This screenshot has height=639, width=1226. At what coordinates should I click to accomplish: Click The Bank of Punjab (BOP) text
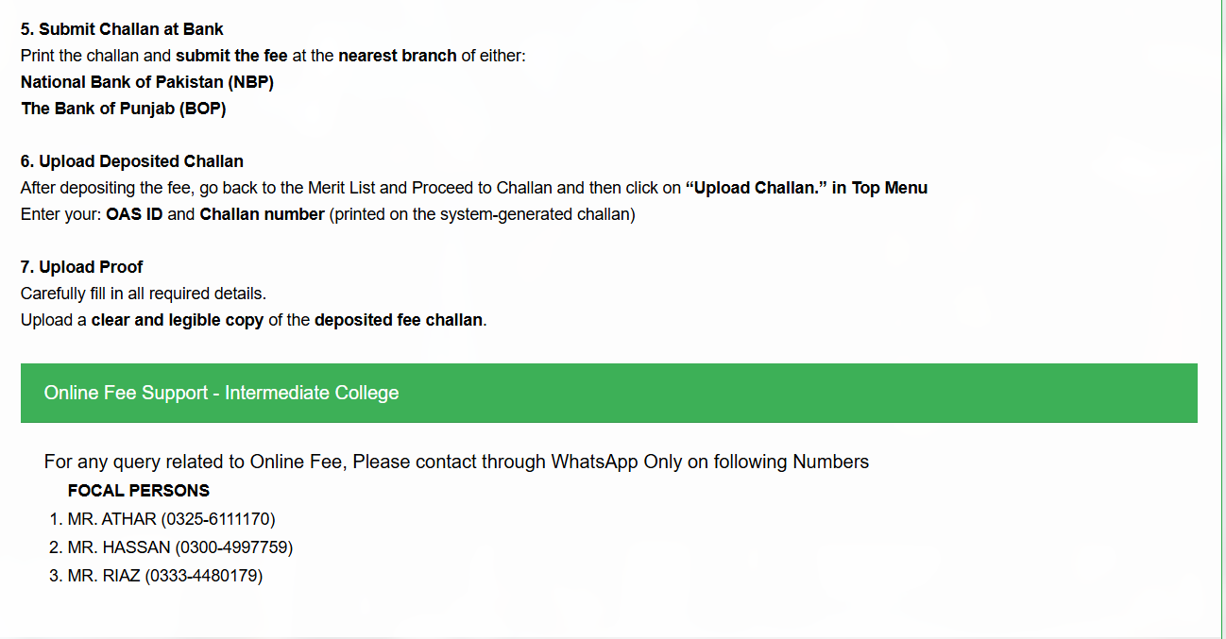(x=124, y=109)
